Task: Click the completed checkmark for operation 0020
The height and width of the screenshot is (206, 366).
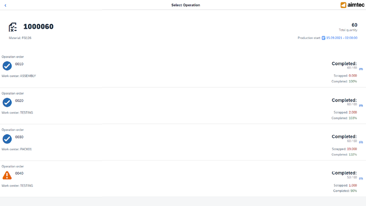Action: (x=7, y=103)
